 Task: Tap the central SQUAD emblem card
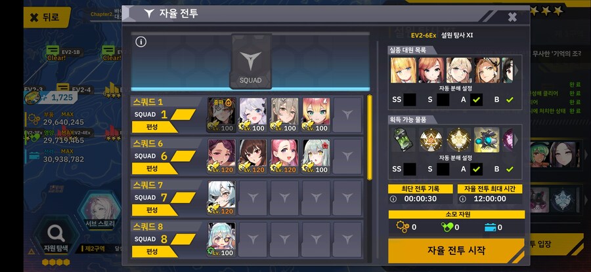(x=251, y=62)
